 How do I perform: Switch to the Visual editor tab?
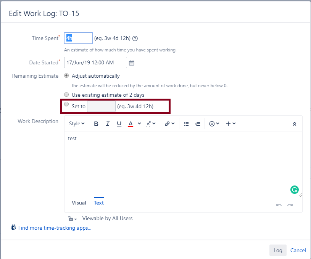coord(79,203)
